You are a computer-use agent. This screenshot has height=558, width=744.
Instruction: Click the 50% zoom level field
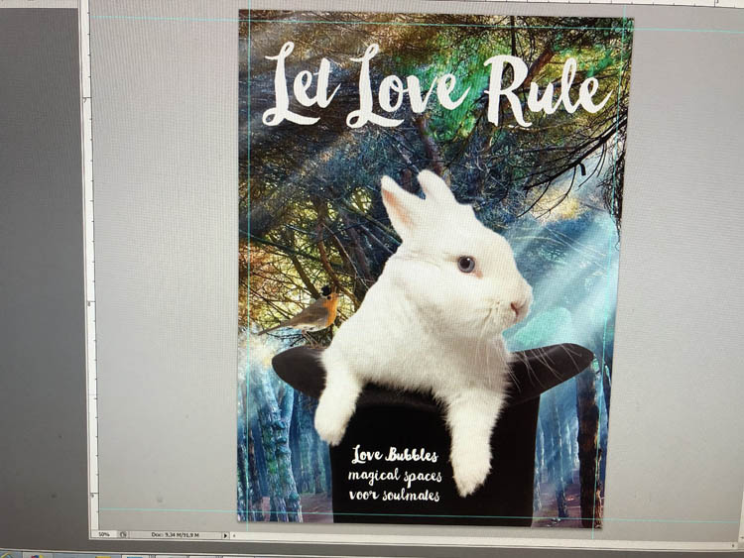pyautogui.click(x=102, y=534)
